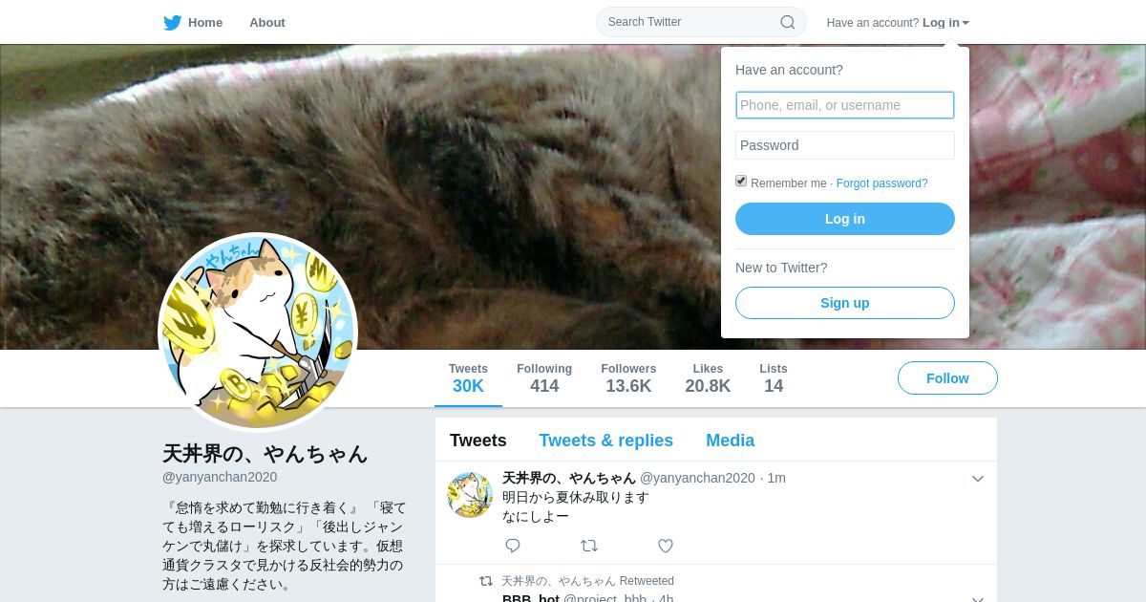Click the small avatar beside first tweet
Screen dimensions: 1146x602
coord(470,494)
